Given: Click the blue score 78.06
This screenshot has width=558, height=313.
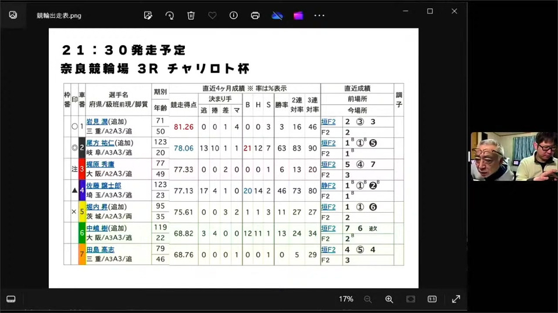Looking at the screenshot, I should tap(184, 148).
